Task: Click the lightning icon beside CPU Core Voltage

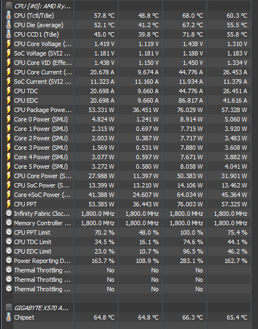Action: tap(8, 44)
